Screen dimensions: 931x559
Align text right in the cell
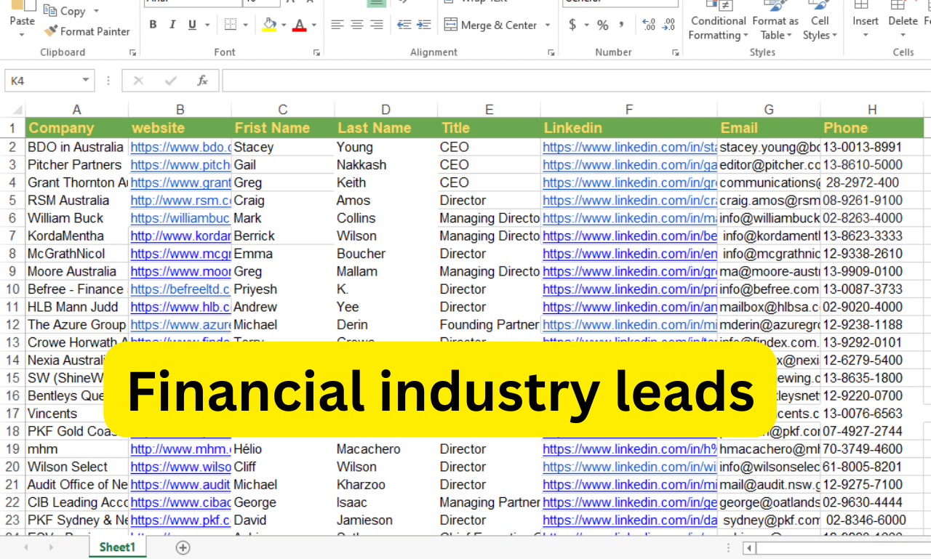(x=376, y=25)
